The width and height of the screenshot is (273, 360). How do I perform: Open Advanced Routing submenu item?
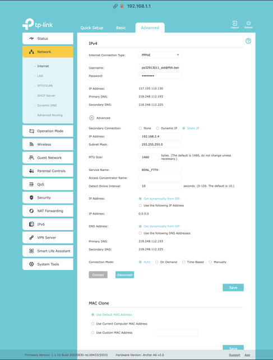pyautogui.click(x=50, y=115)
